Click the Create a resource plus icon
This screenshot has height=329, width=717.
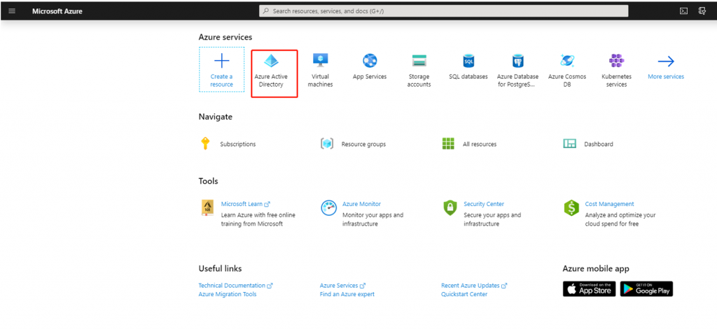point(222,61)
